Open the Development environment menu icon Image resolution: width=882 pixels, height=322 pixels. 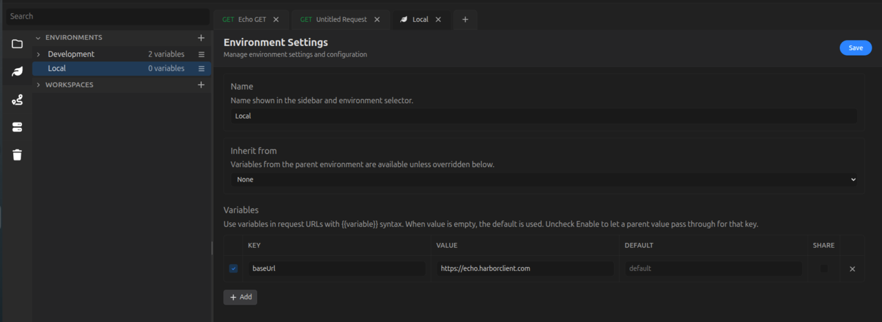point(202,54)
